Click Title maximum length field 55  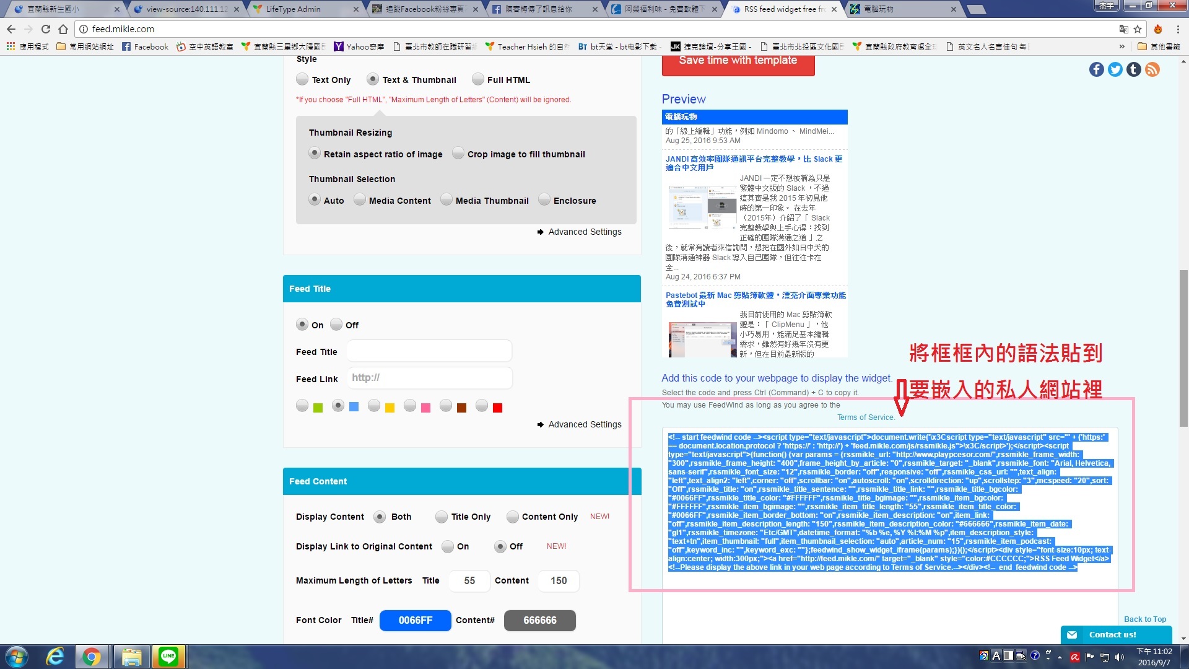[x=469, y=580]
